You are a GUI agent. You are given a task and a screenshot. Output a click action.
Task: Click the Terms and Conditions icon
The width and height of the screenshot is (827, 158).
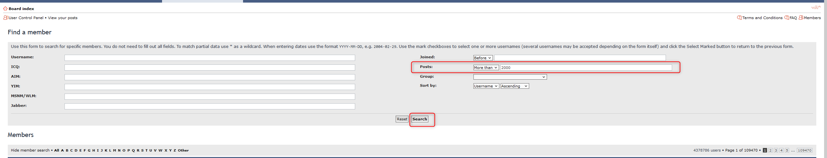click(739, 17)
